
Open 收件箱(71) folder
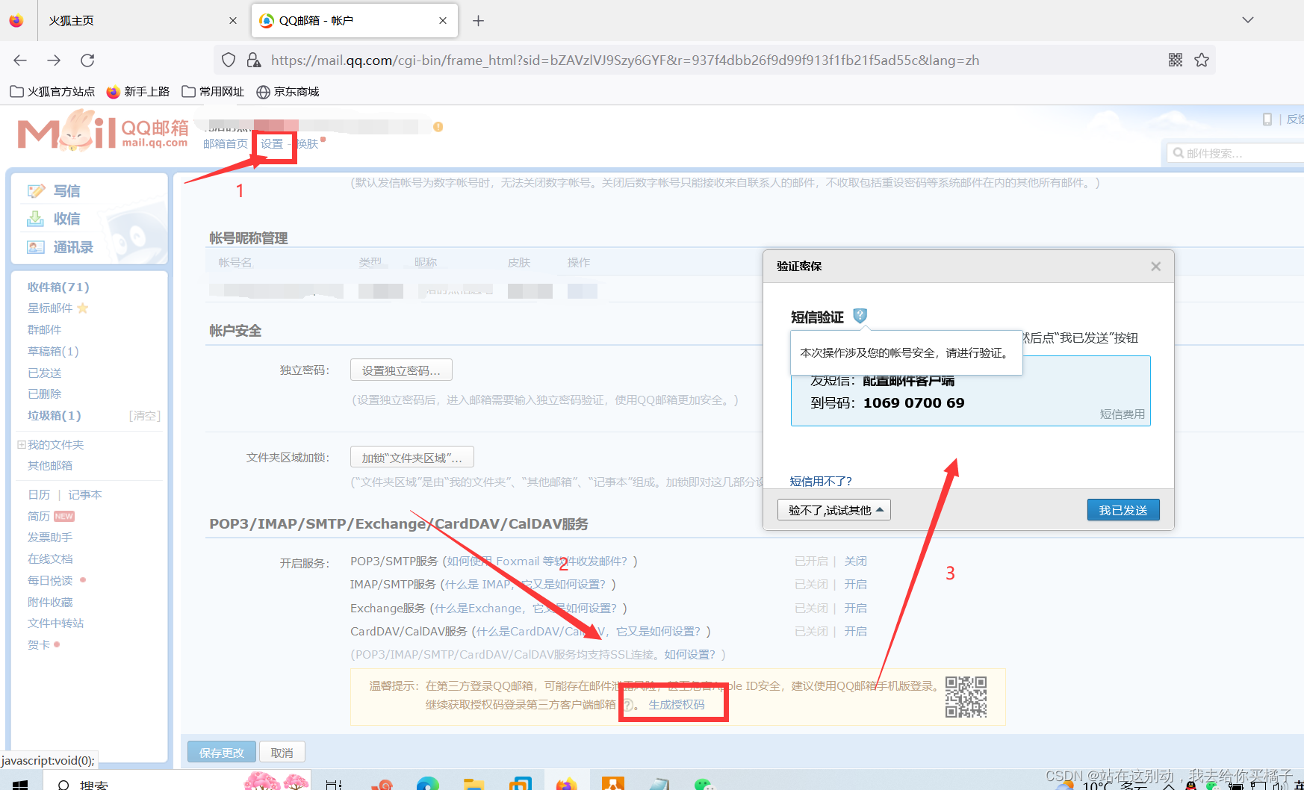coord(58,287)
